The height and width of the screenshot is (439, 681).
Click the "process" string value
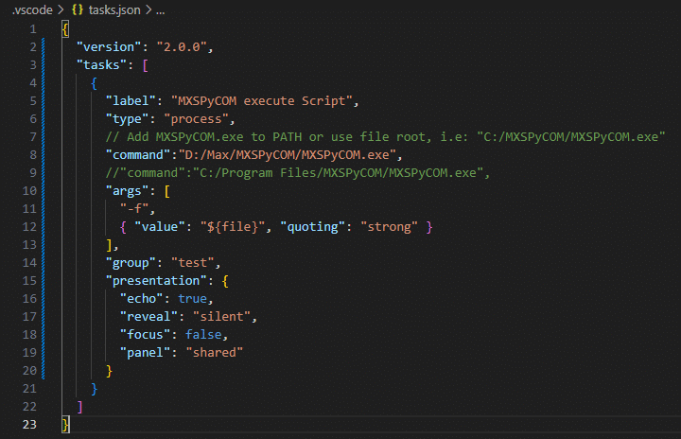coord(197,119)
